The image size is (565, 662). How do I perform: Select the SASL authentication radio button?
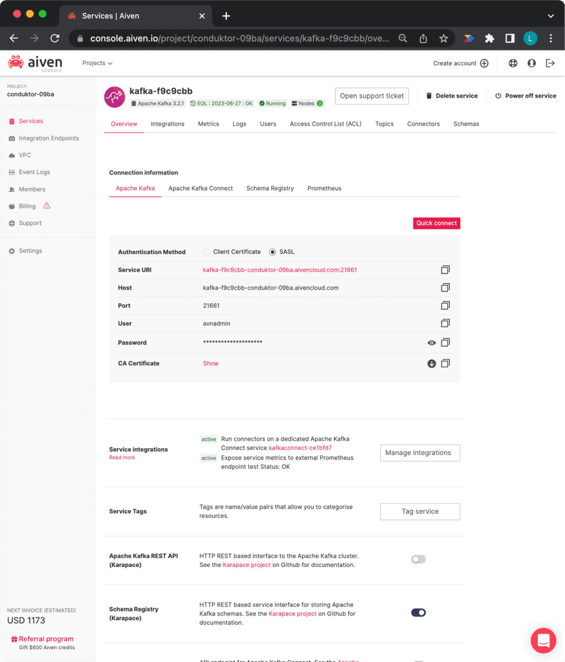click(273, 251)
